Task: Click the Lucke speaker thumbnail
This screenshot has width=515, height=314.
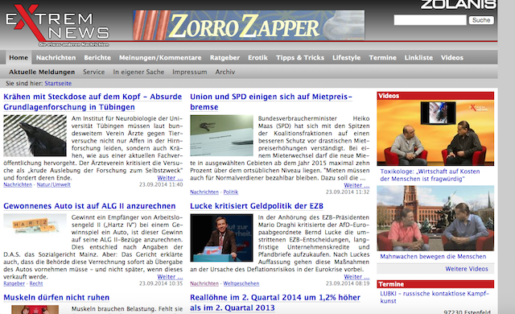Action: click(x=222, y=238)
